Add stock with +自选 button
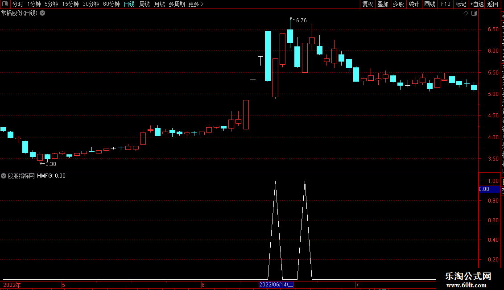This screenshot has width=504, height=290. 477,4
